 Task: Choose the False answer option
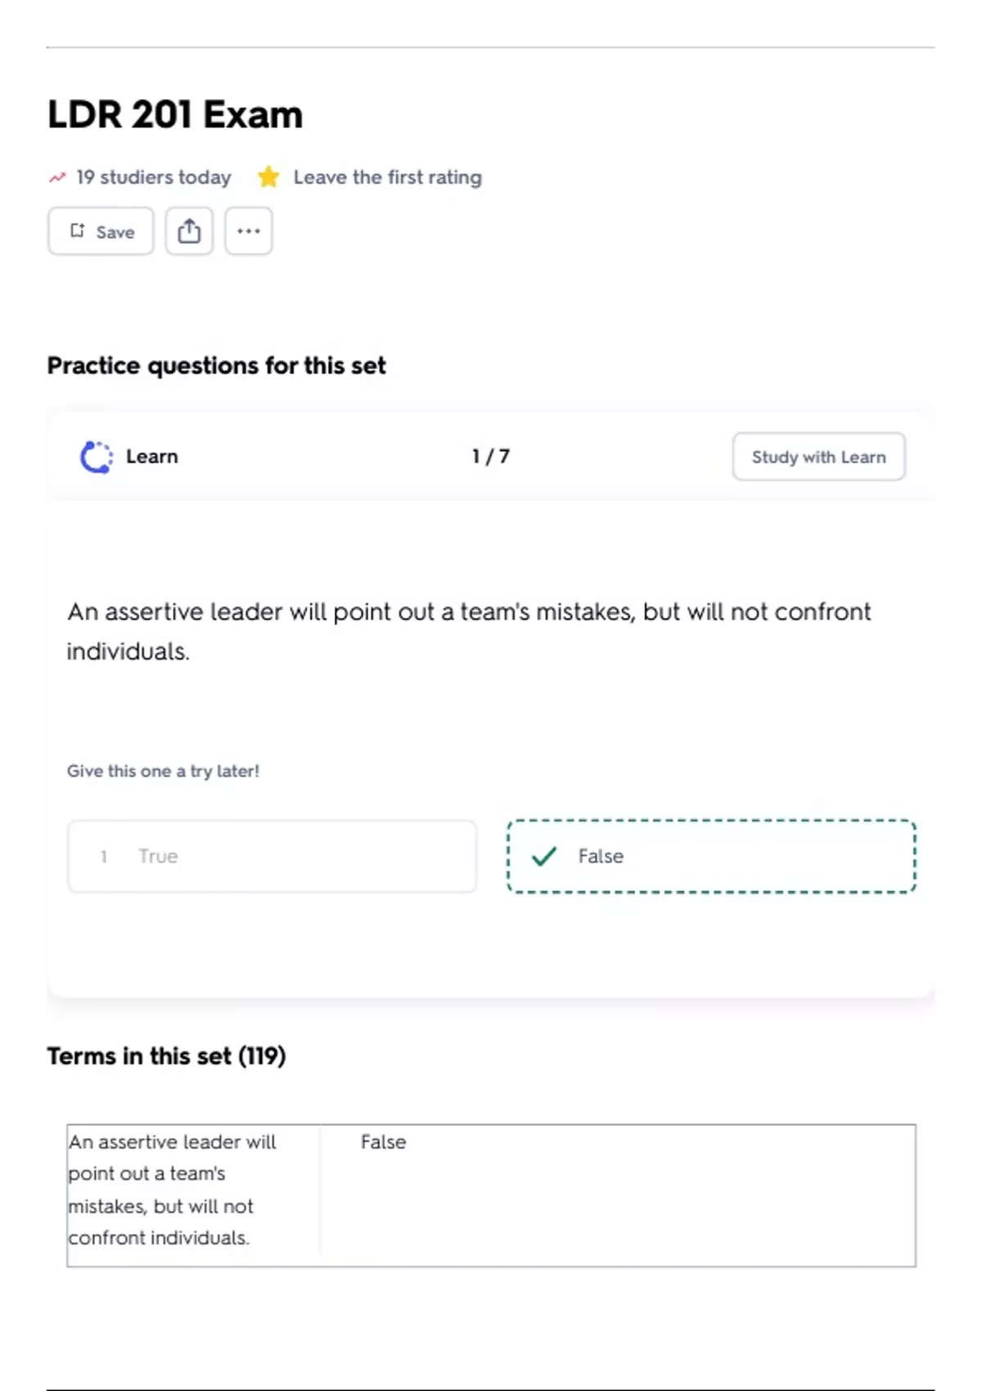711,856
